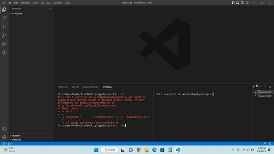Open errors and warnings status bar item

click(7, 143)
